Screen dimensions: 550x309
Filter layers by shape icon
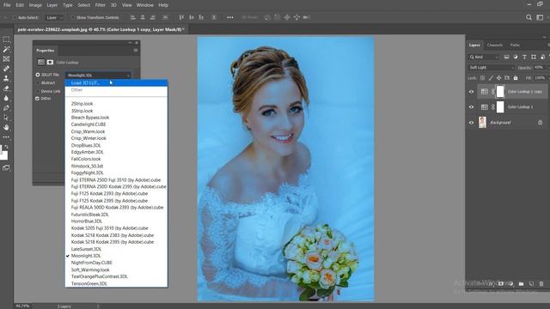pos(534,57)
